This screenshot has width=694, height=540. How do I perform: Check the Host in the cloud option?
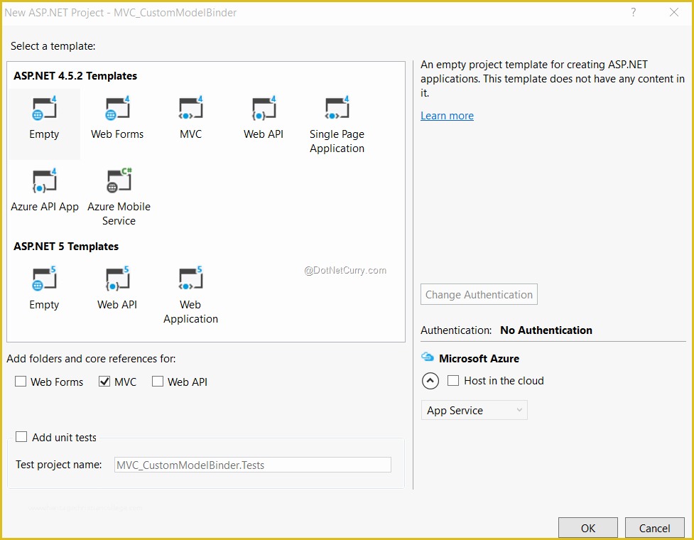(x=453, y=381)
